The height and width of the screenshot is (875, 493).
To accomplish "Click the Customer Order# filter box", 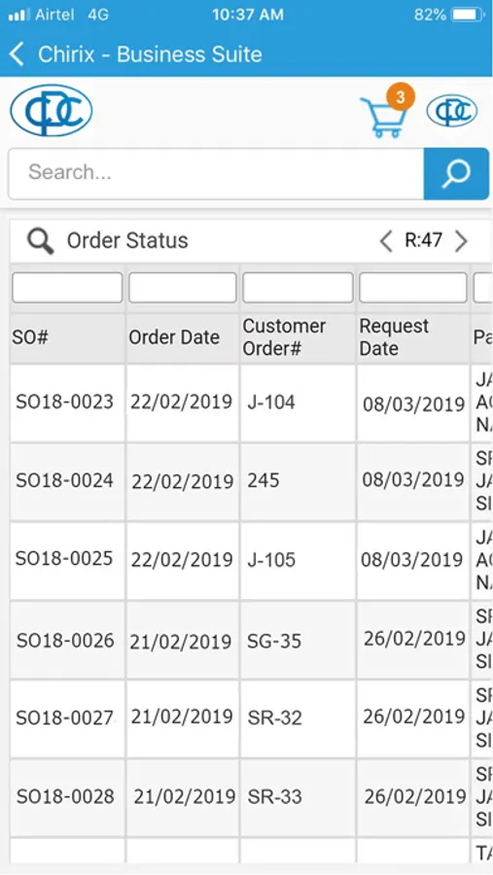I will [x=298, y=288].
